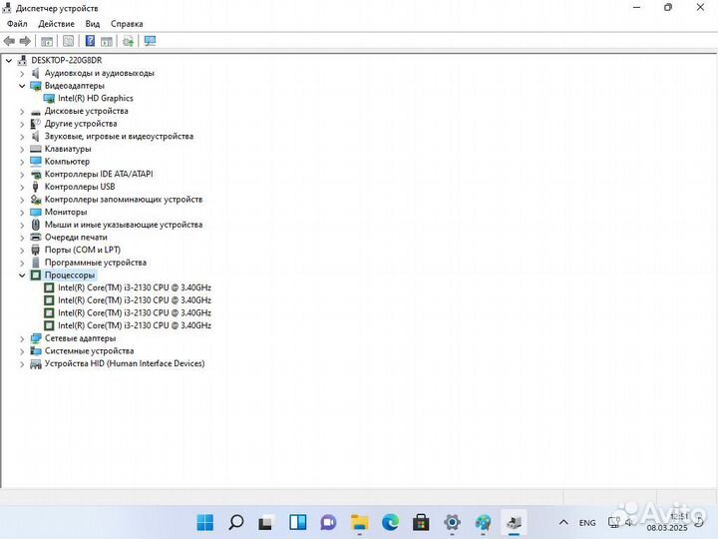Click the Очереди печати printer icon
This screenshot has width=718, height=539.
pyautogui.click(x=36, y=238)
